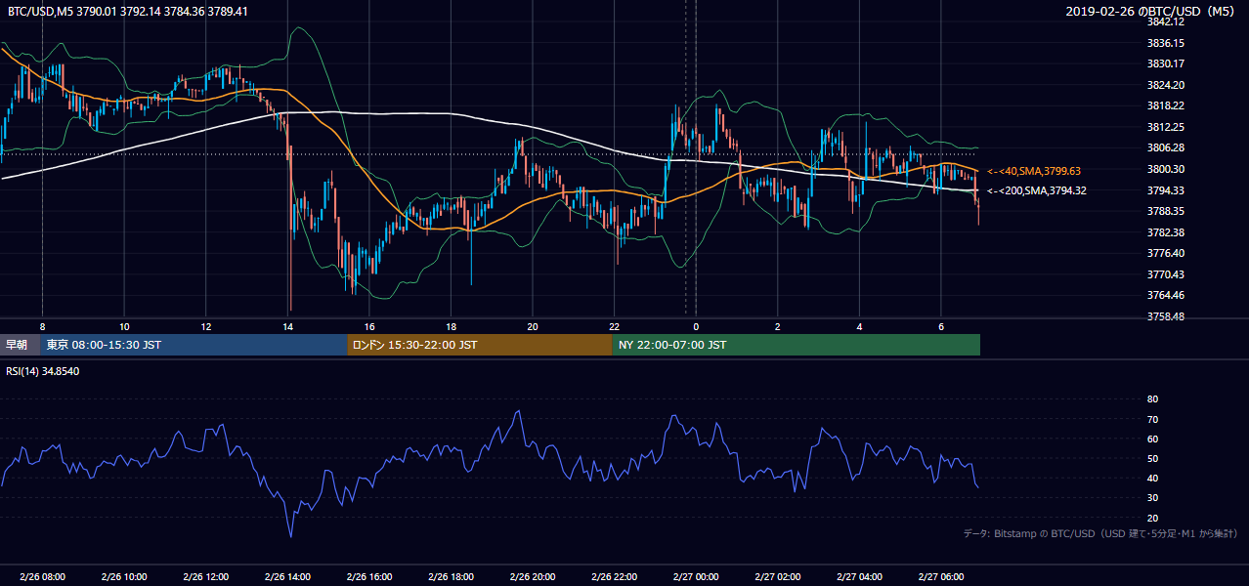Click hour label 16 under price chart
The image size is (1249, 586).
(x=369, y=326)
